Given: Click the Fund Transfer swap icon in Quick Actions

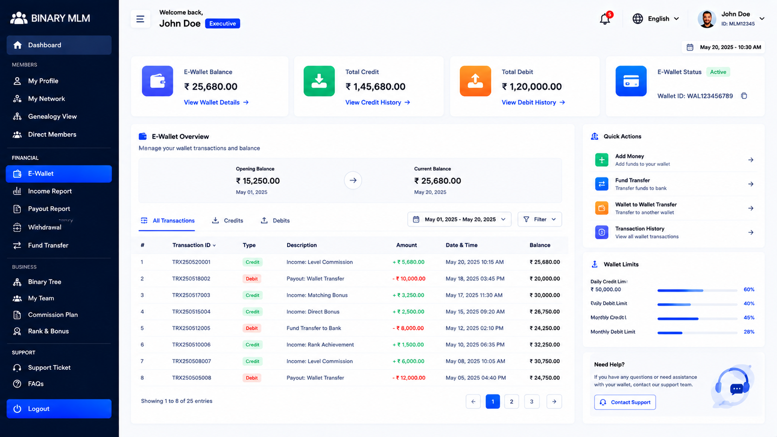Looking at the screenshot, I should [x=601, y=184].
